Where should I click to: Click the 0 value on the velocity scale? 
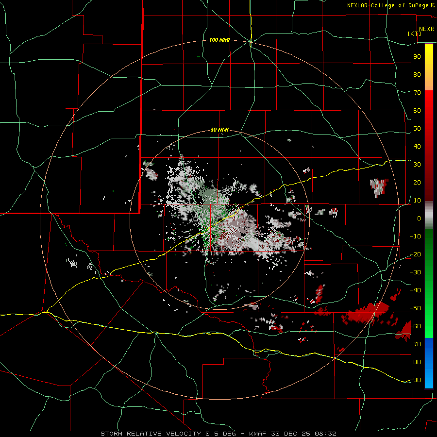[419, 218]
